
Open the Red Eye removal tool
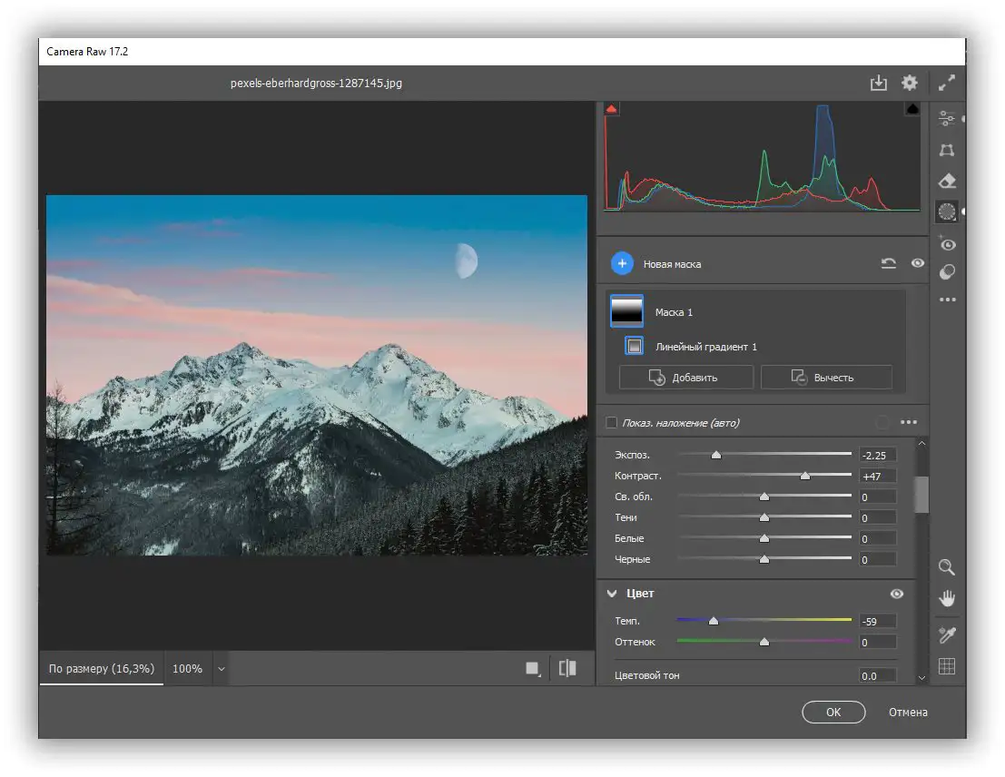tap(947, 243)
